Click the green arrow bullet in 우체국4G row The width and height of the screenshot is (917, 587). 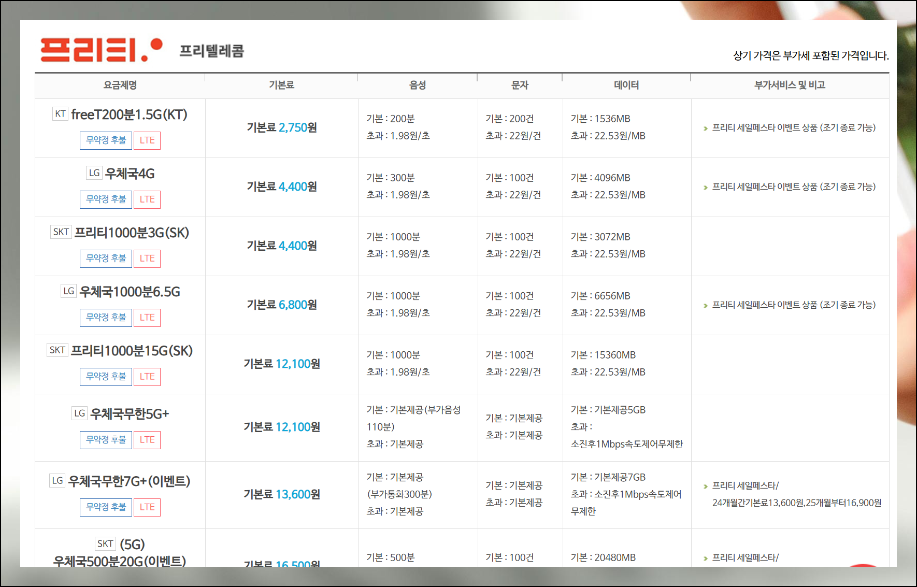point(706,188)
